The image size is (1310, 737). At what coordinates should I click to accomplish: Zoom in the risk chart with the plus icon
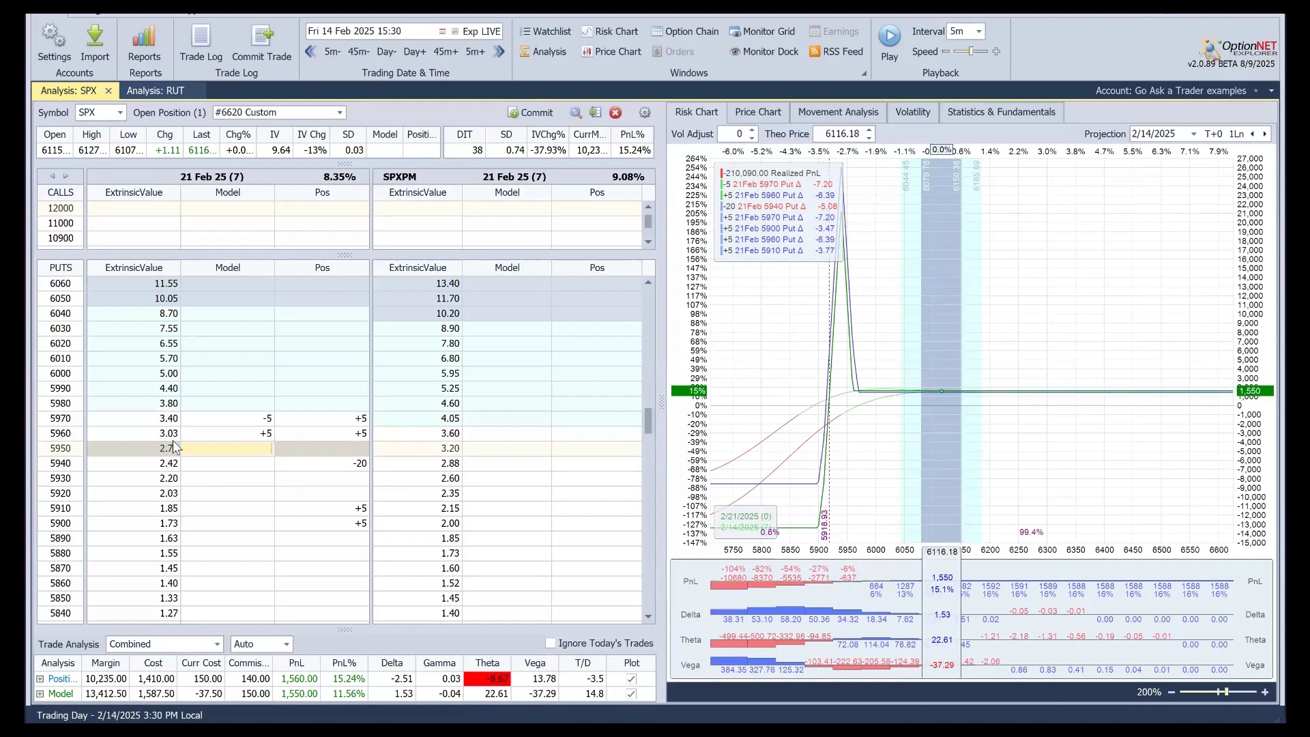click(x=1265, y=692)
